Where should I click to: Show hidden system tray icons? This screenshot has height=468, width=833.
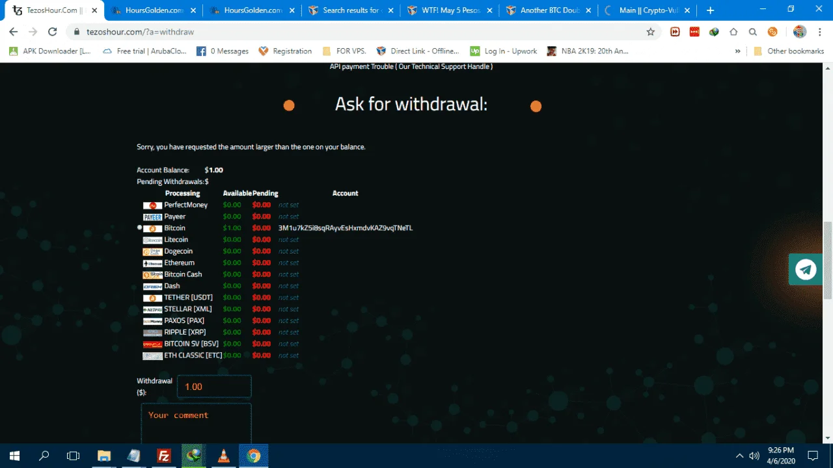tap(739, 456)
